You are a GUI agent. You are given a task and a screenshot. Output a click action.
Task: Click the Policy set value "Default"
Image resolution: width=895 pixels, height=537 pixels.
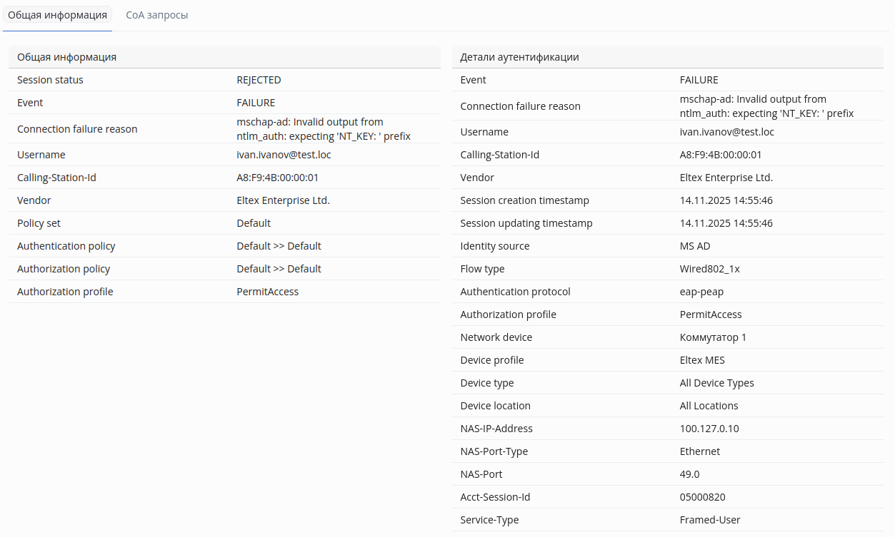click(x=254, y=223)
